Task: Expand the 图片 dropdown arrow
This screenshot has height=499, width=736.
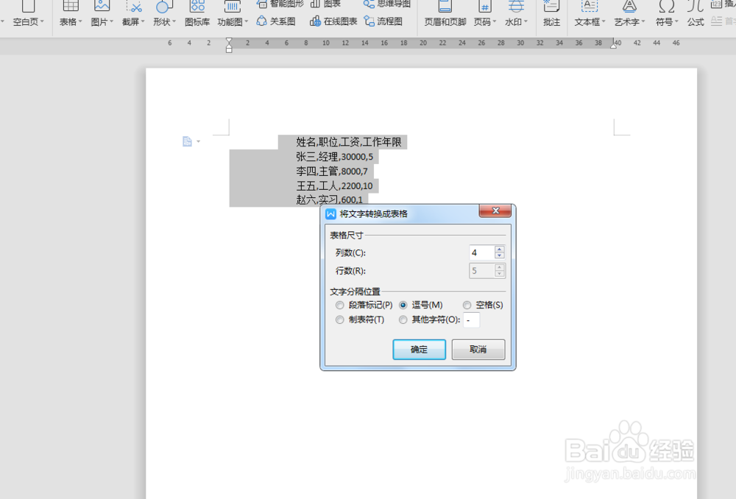Action: (111, 21)
